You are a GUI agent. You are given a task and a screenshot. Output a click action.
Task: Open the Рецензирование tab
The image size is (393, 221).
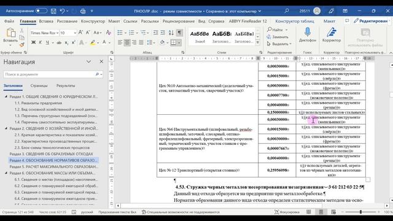(179, 21)
